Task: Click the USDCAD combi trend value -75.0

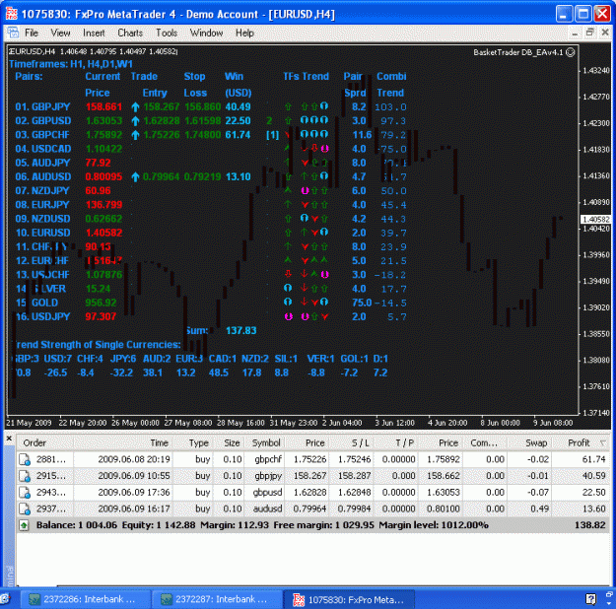Action: 390,149
